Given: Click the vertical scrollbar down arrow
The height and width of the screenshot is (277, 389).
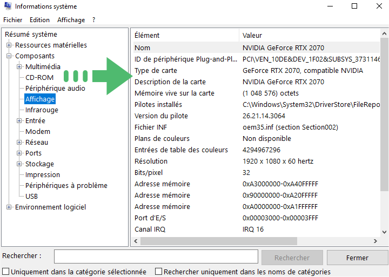Looking at the screenshot, I should click(x=384, y=232).
